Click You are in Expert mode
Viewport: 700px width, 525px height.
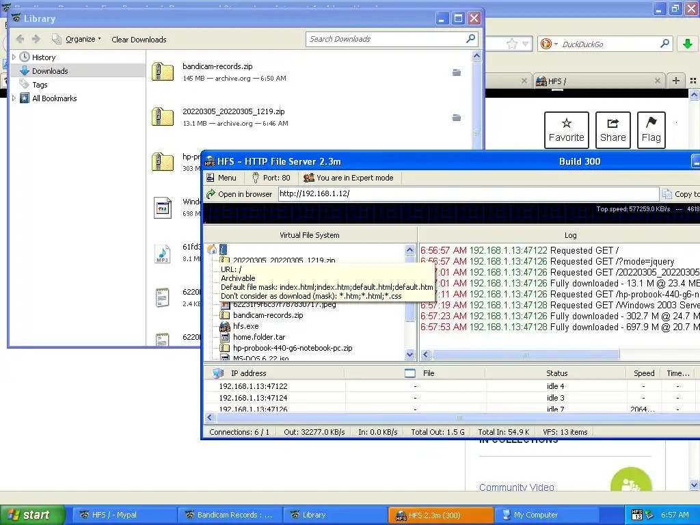(349, 178)
